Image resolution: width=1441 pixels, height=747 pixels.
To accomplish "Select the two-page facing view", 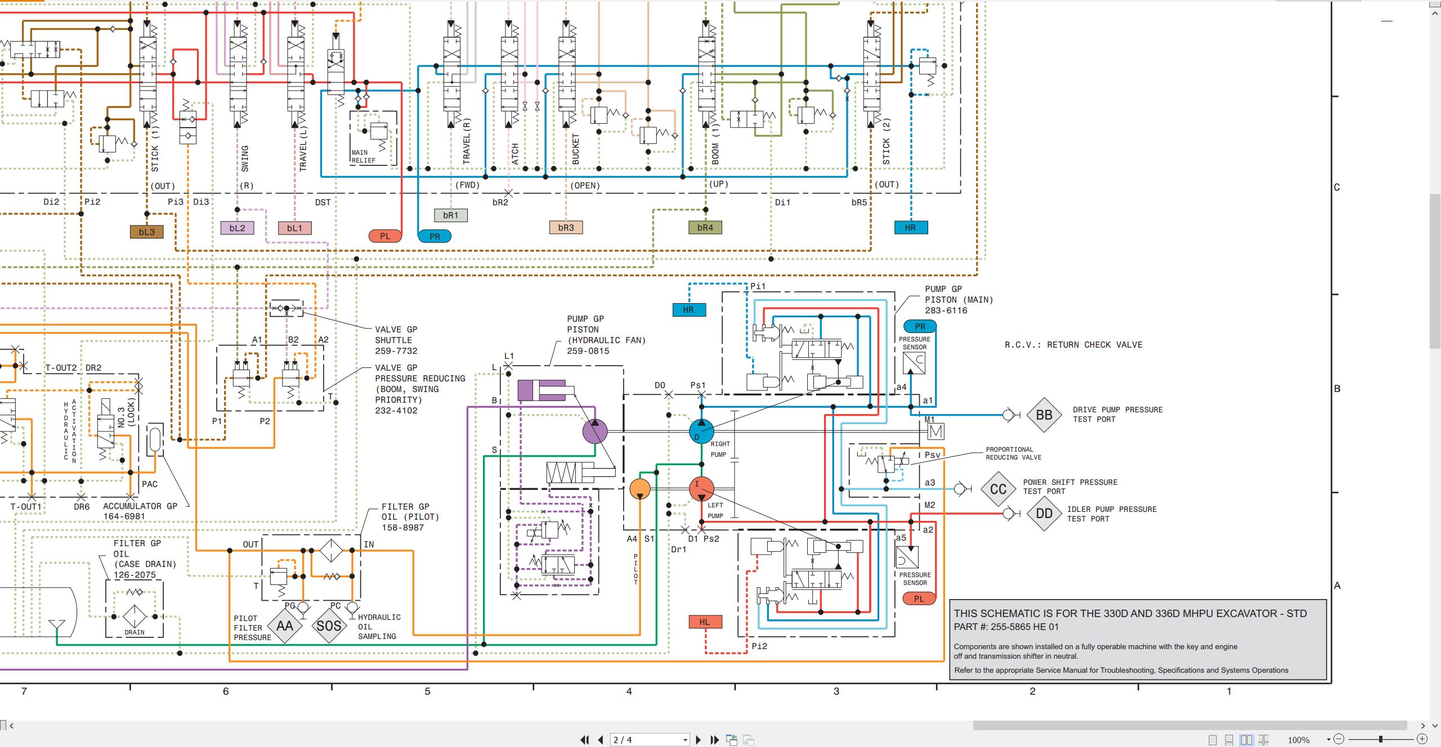I will (x=1247, y=740).
